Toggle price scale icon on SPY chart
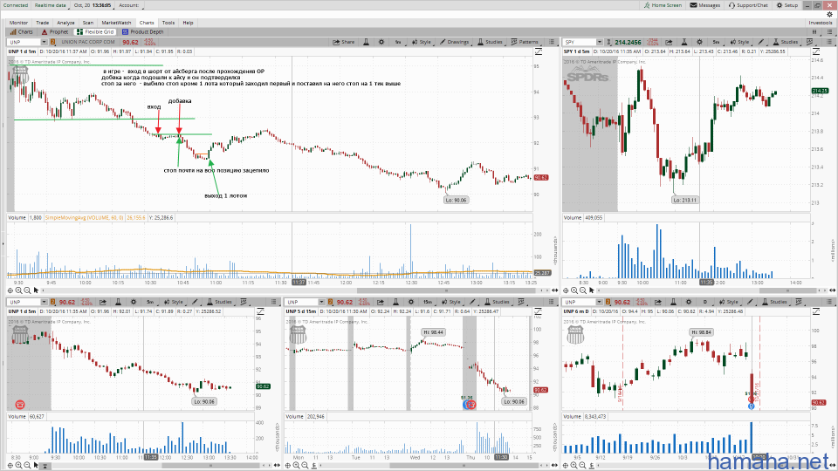This screenshot has height=471, width=838. pyautogui.click(x=816, y=51)
